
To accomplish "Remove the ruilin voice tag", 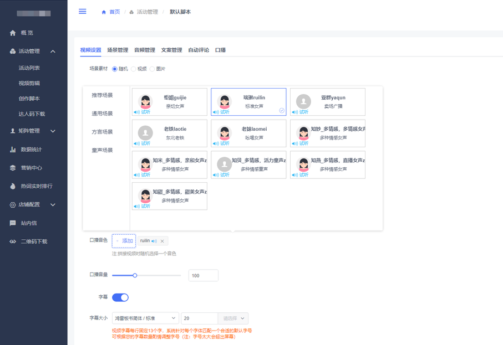I will click(162, 241).
